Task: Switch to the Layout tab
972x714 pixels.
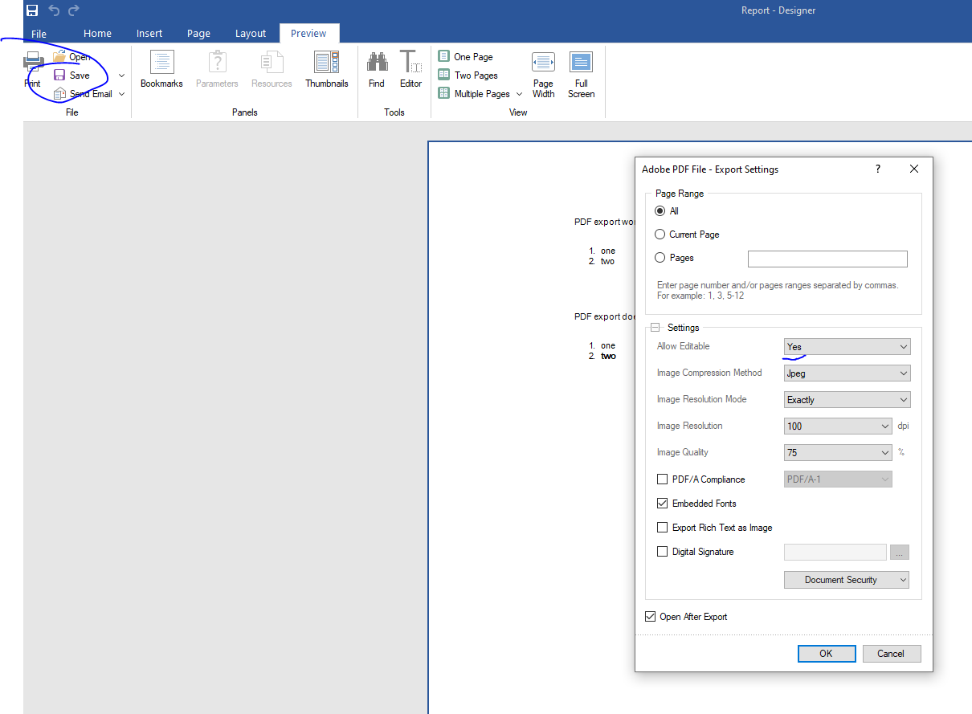Action: tap(251, 34)
